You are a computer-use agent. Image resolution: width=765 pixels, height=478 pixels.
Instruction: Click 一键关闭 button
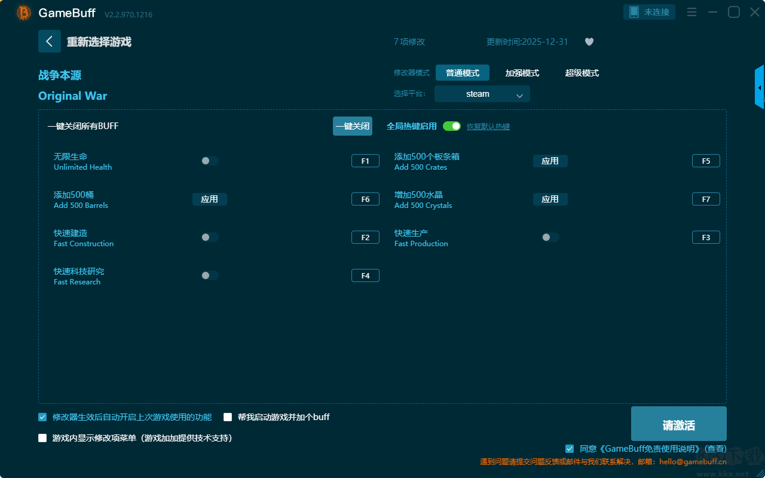pyautogui.click(x=352, y=126)
